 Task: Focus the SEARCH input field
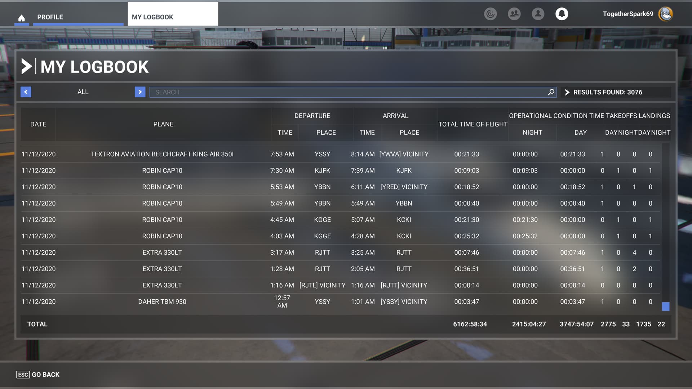click(353, 92)
